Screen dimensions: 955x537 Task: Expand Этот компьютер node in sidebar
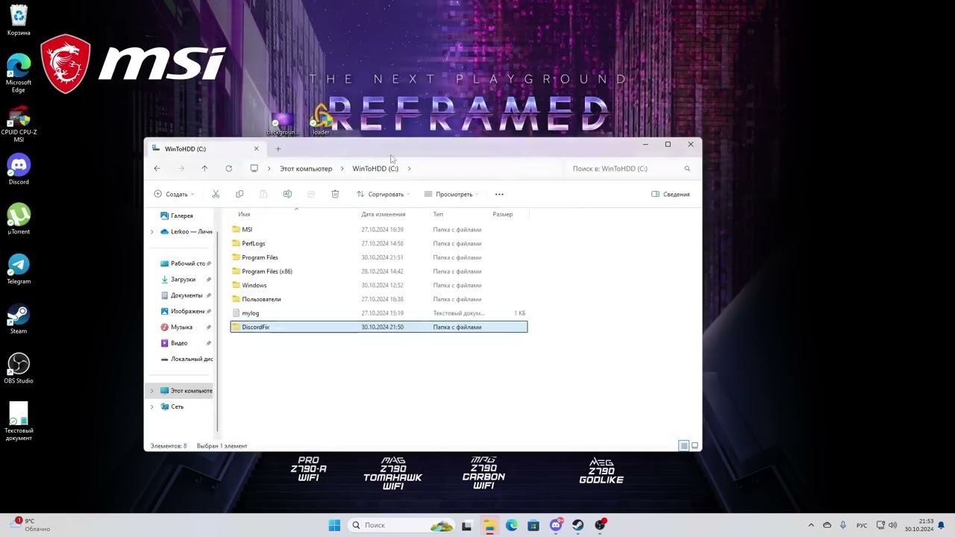coord(152,391)
